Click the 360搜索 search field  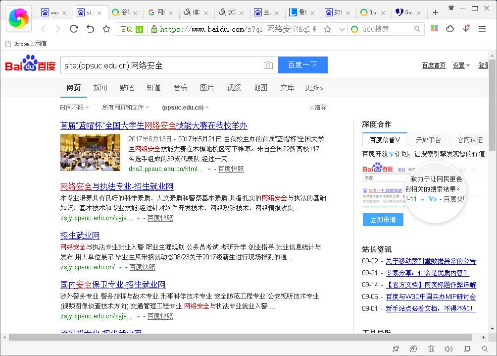click(387, 29)
